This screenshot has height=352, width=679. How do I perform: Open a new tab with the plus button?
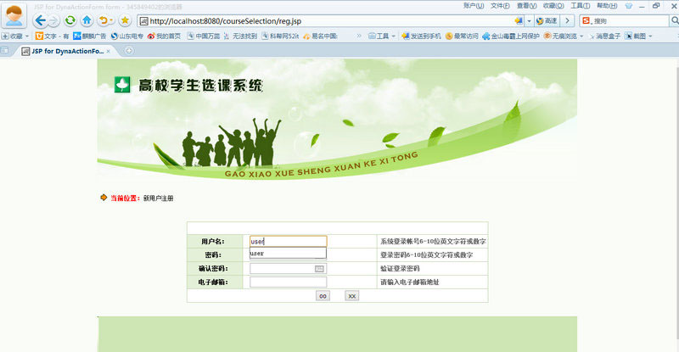[129, 51]
